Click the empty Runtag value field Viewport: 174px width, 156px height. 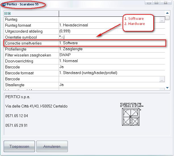click(109, 20)
